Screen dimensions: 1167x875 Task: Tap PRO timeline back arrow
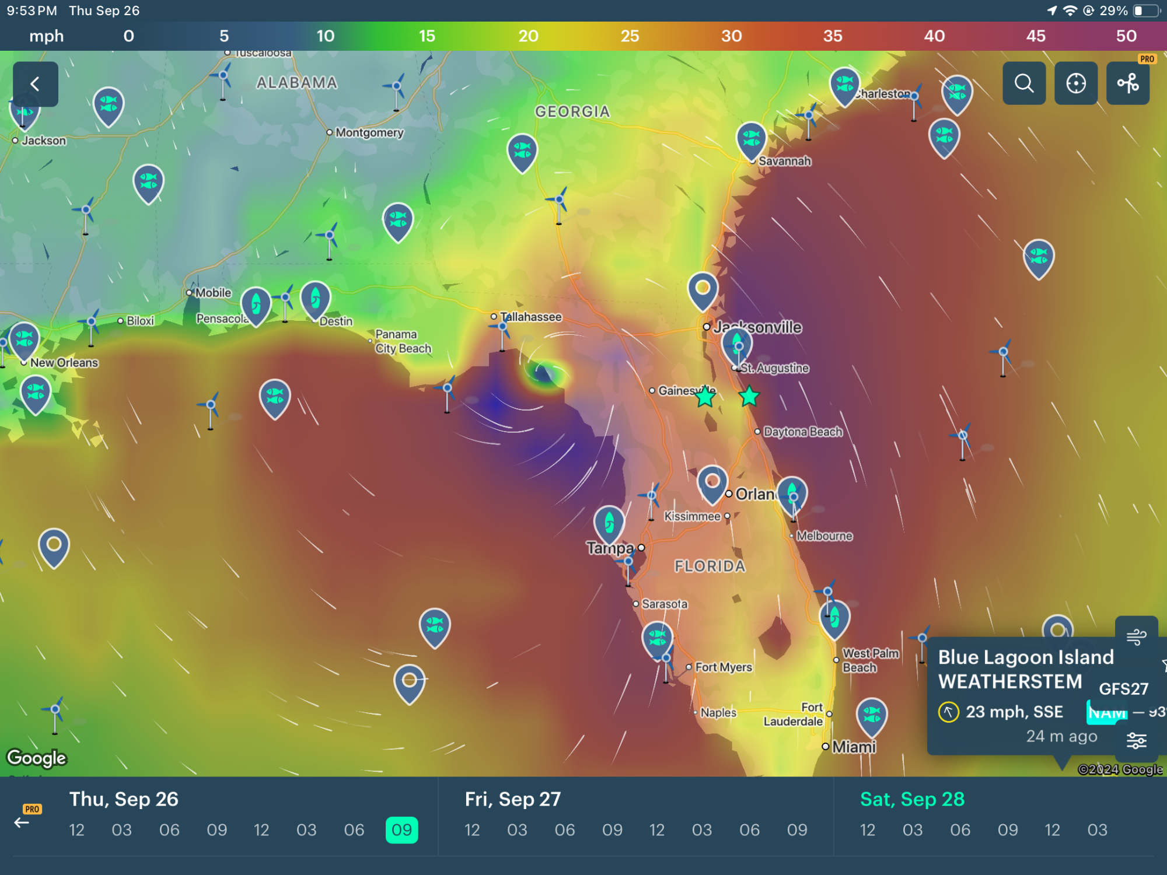coord(22,823)
